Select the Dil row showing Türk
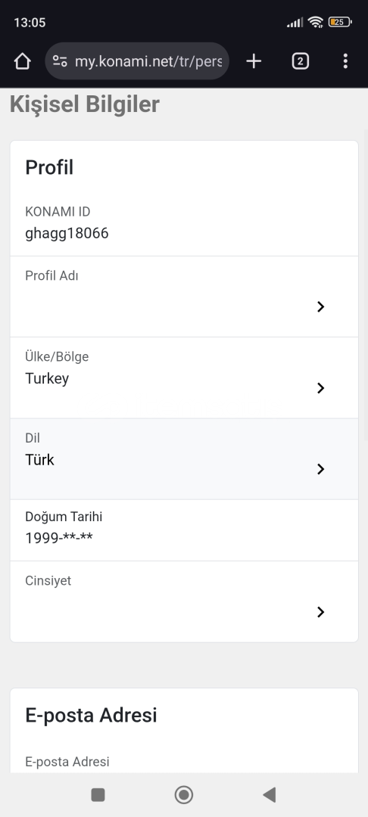Viewport: 368px width, 817px height. pyautogui.click(x=184, y=459)
